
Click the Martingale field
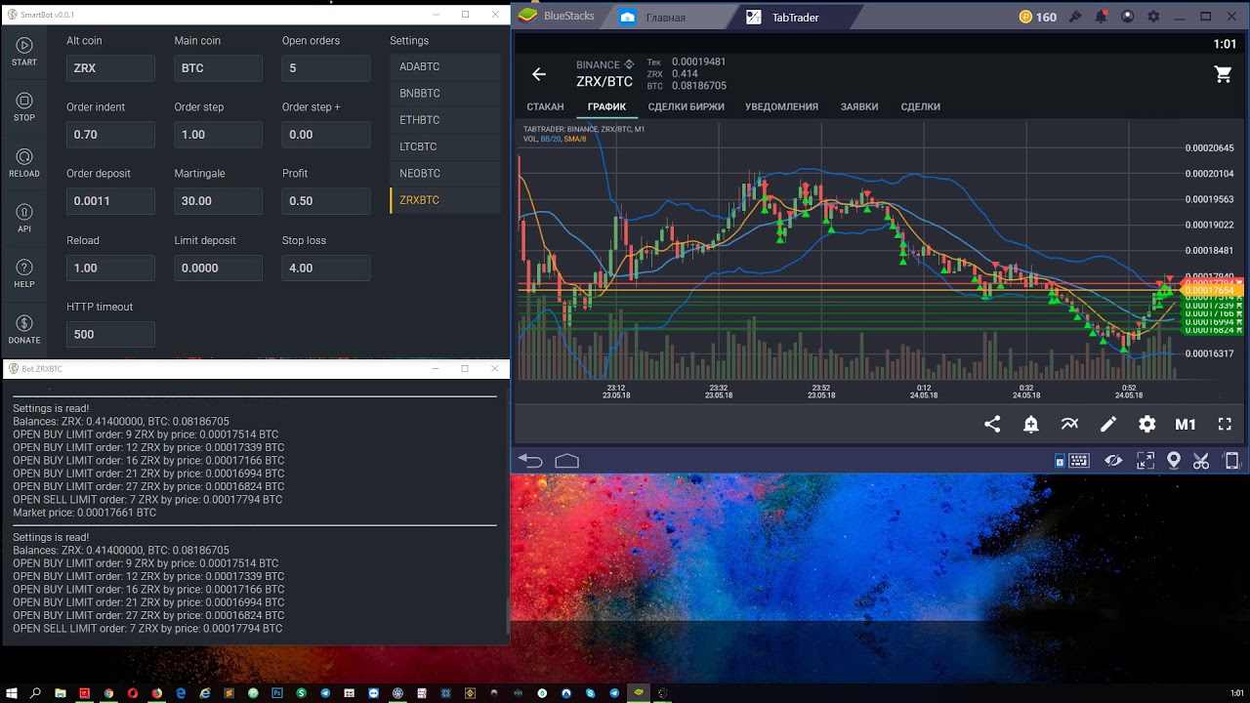coord(218,201)
